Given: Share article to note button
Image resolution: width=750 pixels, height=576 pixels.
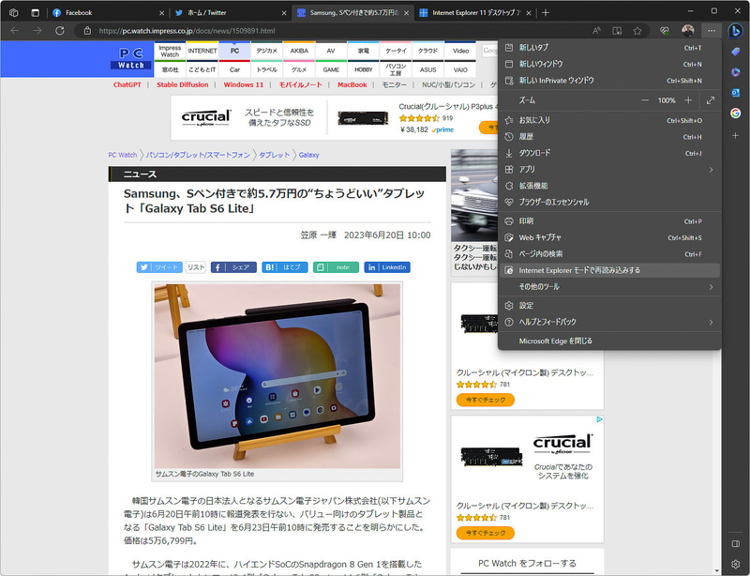Looking at the screenshot, I should point(336,267).
